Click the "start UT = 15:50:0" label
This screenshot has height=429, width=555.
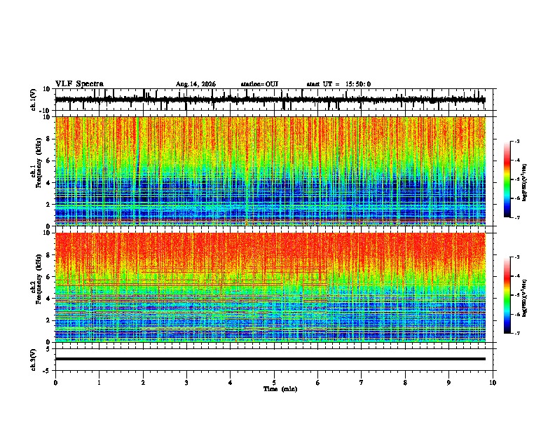click(338, 84)
